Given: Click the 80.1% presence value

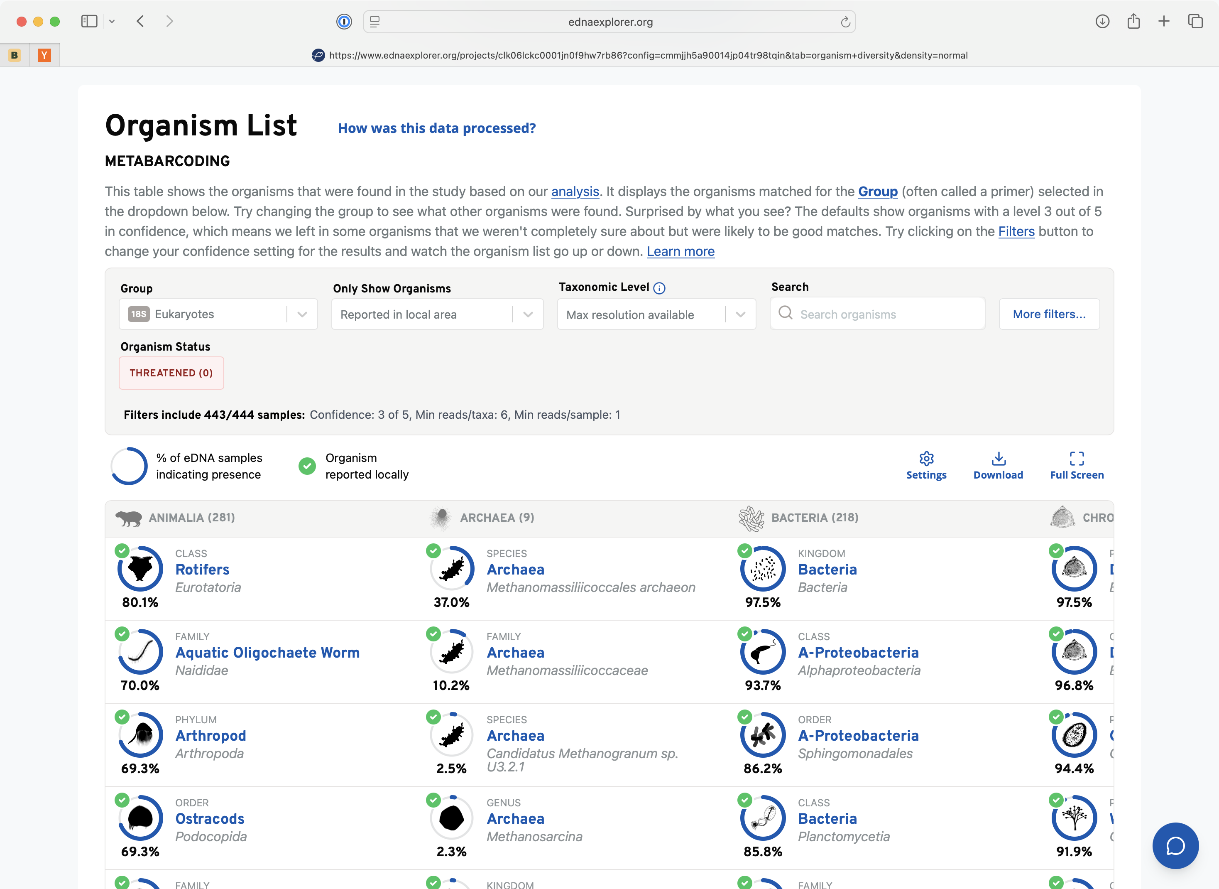Looking at the screenshot, I should tap(140, 602).
